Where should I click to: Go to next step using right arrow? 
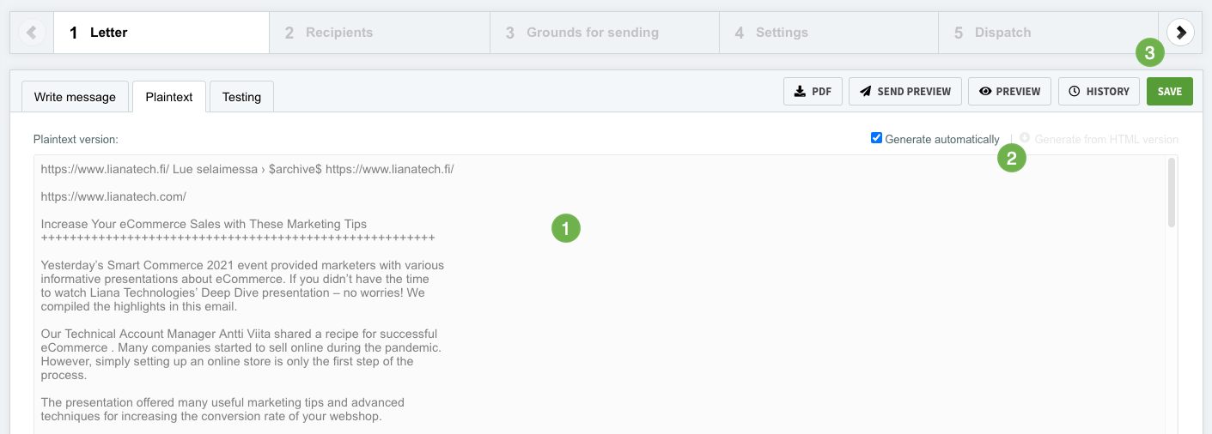(x=1182, y=33)
